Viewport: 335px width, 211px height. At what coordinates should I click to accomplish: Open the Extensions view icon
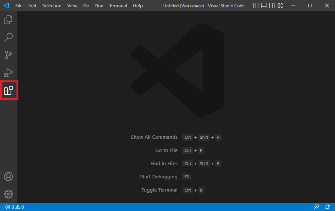tap(8, 90)
